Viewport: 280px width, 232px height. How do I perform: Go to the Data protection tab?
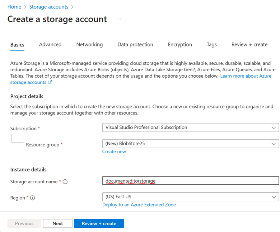click(135, 45)
